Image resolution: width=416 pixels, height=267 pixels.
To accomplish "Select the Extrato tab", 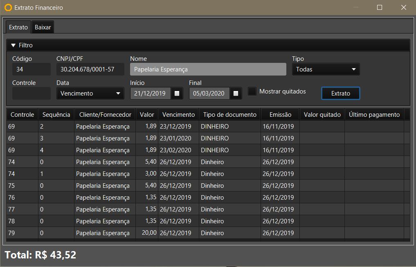I will point(18,27).
